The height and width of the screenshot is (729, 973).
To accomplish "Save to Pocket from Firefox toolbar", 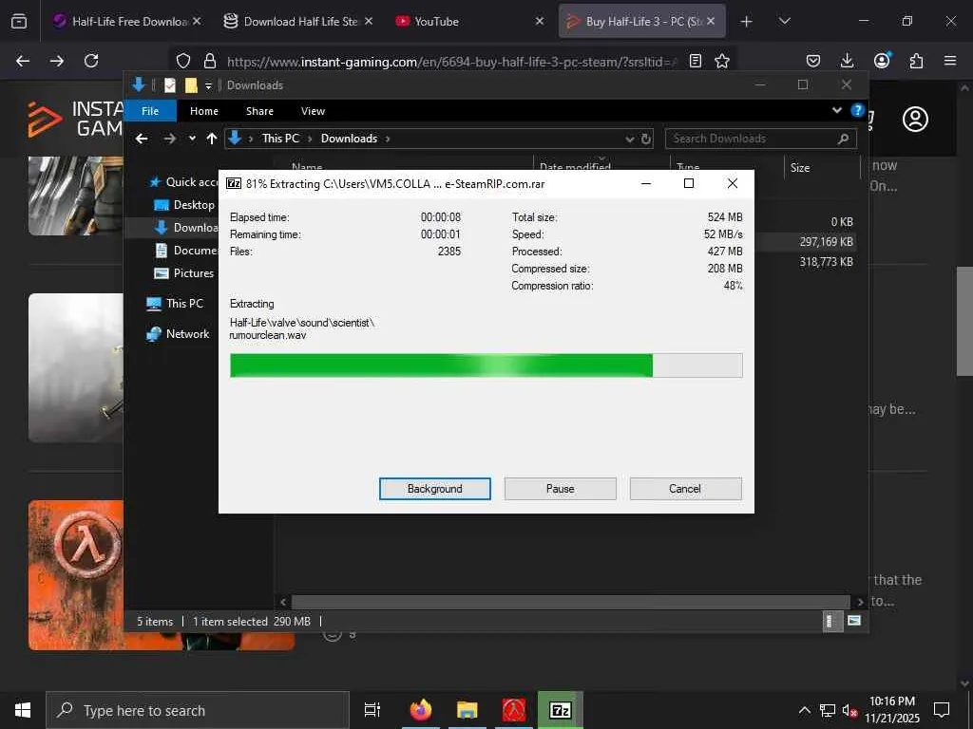I will point(813,61).
